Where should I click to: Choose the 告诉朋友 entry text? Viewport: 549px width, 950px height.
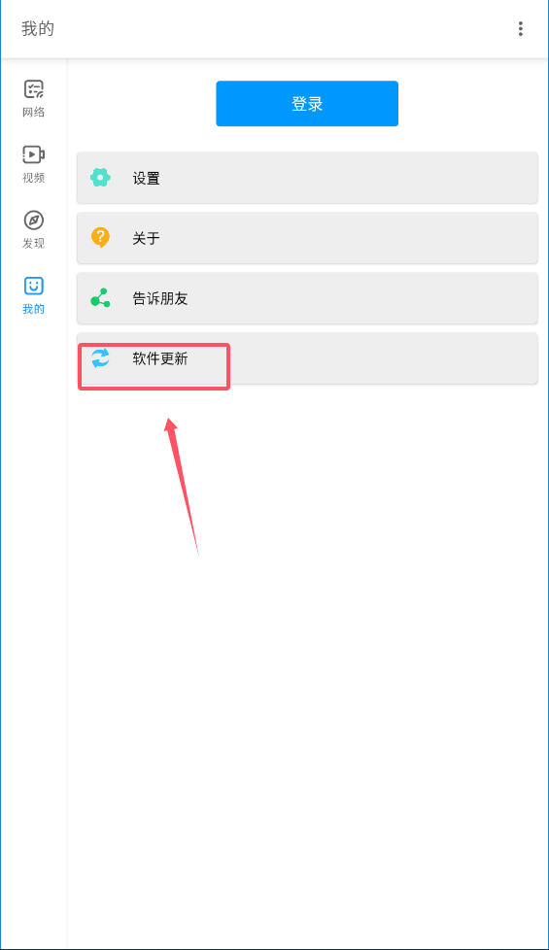coord(160,298)
